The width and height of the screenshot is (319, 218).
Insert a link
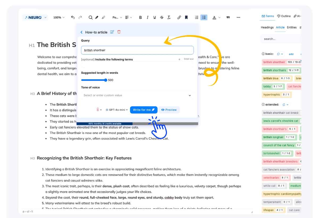pos(179,17)
